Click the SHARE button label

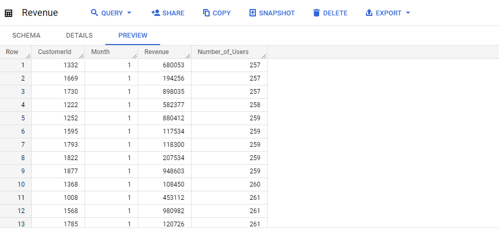(173, 13)
